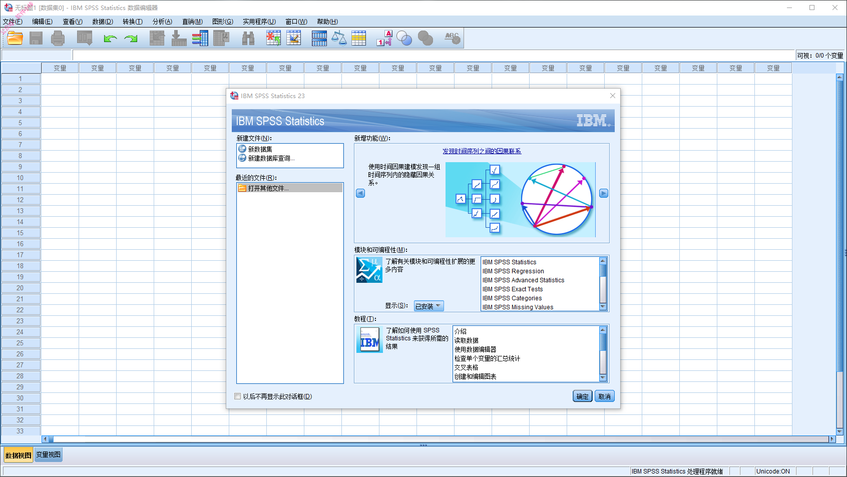847x477 pixels.
Task: Open the 数据 menu
Action: click(x=102, y=22)
